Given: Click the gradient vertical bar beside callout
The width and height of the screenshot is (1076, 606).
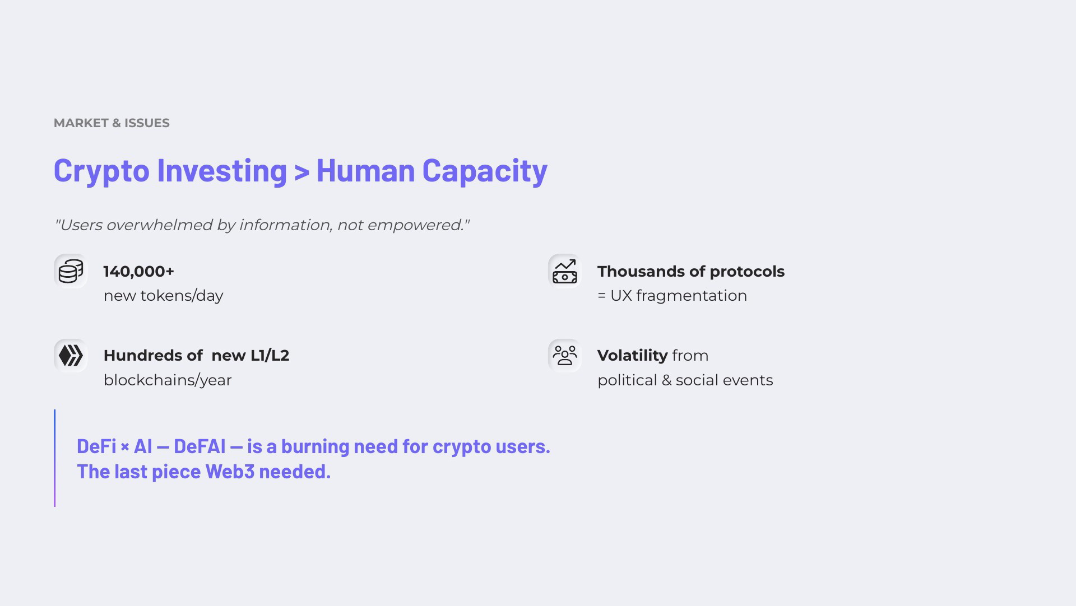Looking at the screenshot, I should (54, 458).
